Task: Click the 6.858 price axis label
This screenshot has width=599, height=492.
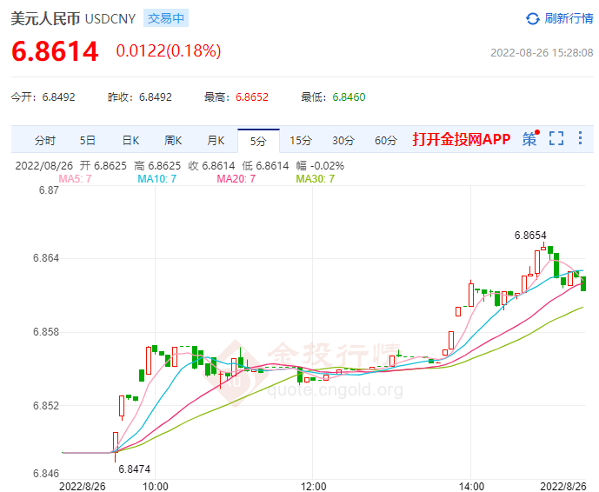Action: click(46, 332)
